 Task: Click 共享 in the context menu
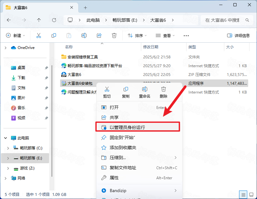click(x=139, y=117)
